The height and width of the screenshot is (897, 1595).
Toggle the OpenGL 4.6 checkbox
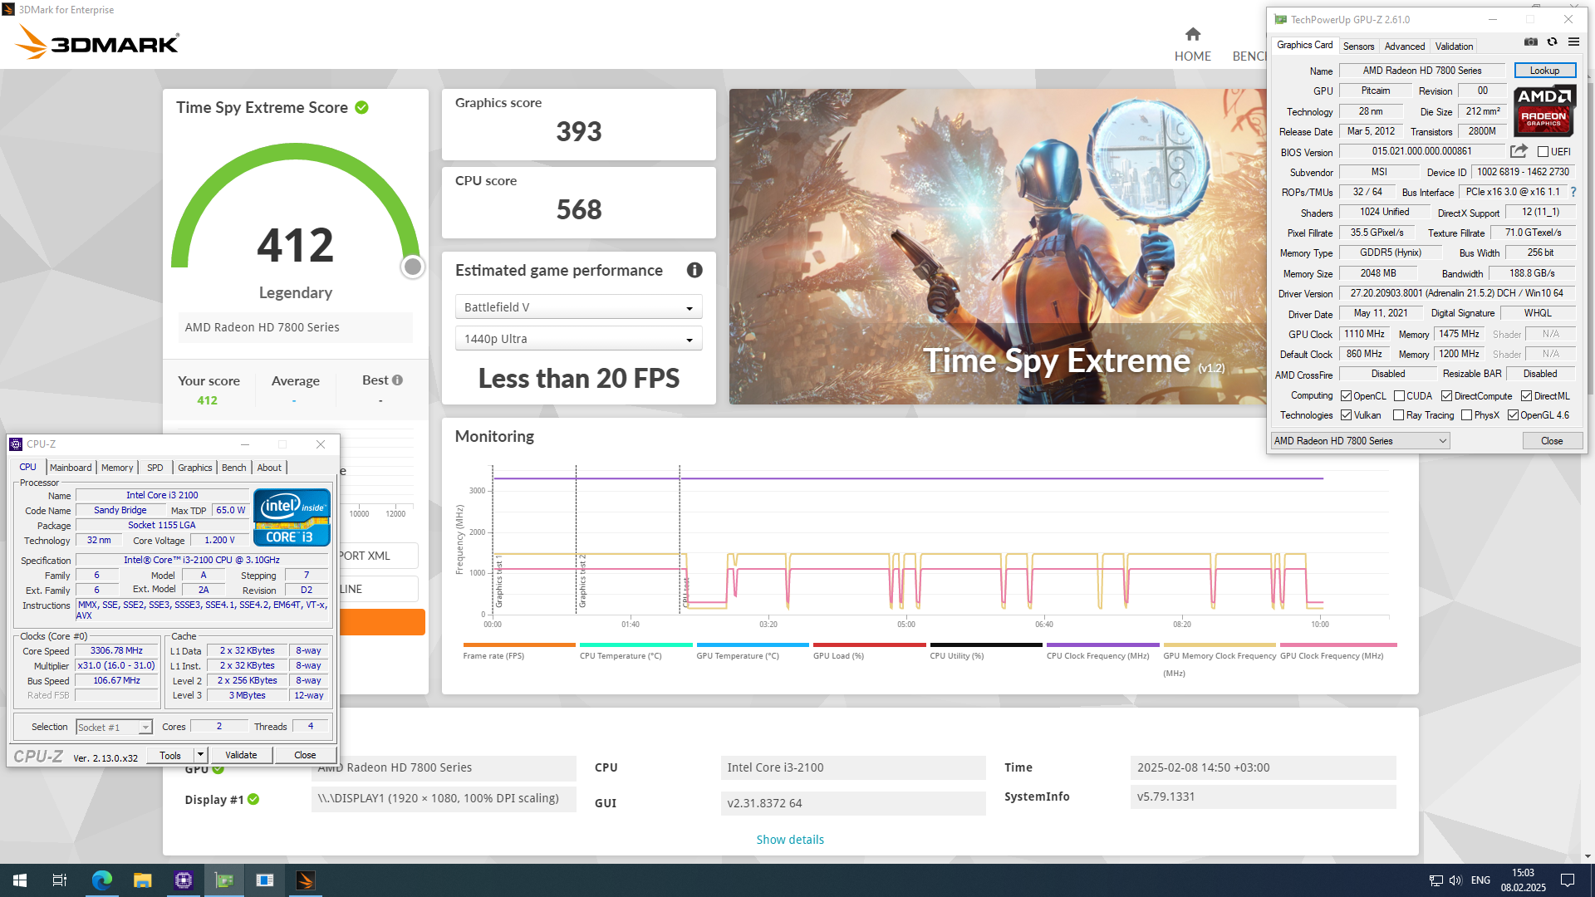click(x=1513, y=415)
